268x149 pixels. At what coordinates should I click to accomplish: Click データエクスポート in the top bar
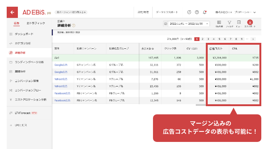pyautogui.click(x=167, y=12)
